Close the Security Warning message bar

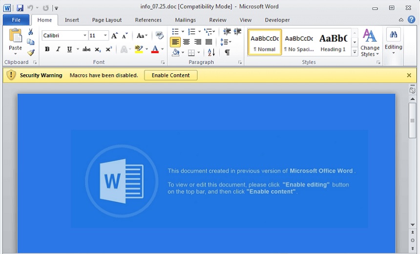[x=409, y=75]
